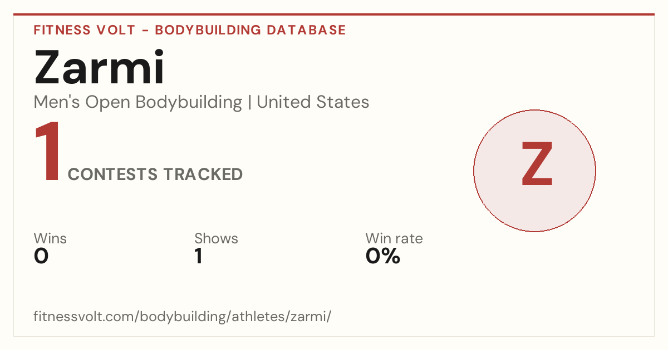Click the Wins value of 0
This screenshot has height=350, width=668.
tap(41, 256)
